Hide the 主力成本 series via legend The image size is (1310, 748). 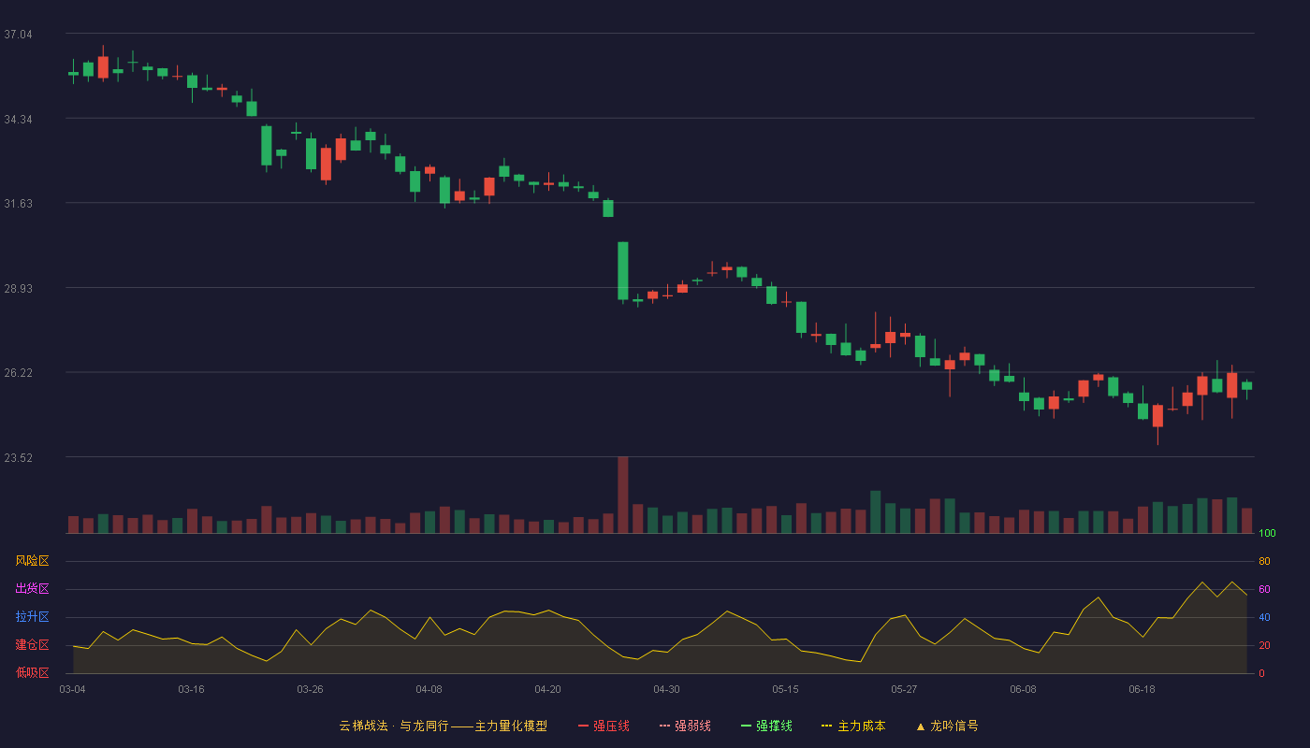click(x=853, y=726)
